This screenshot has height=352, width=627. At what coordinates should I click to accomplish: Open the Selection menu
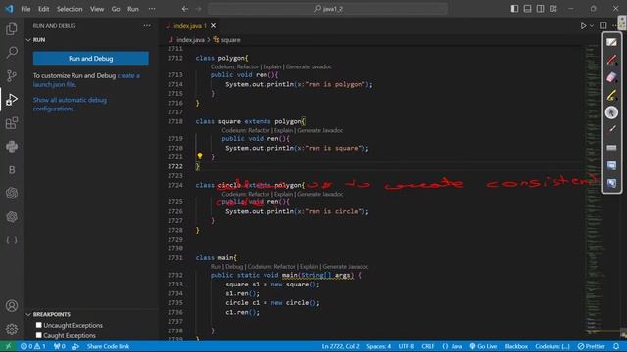pos(70,9)
